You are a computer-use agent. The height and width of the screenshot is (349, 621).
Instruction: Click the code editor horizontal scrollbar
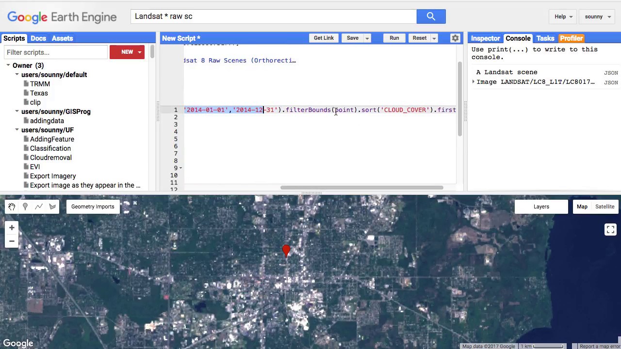pos(361,188)
